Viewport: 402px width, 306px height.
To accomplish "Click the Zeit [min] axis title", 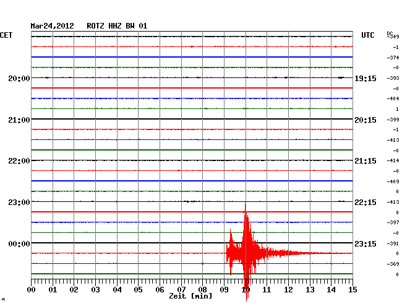I will tap(190, 296).
